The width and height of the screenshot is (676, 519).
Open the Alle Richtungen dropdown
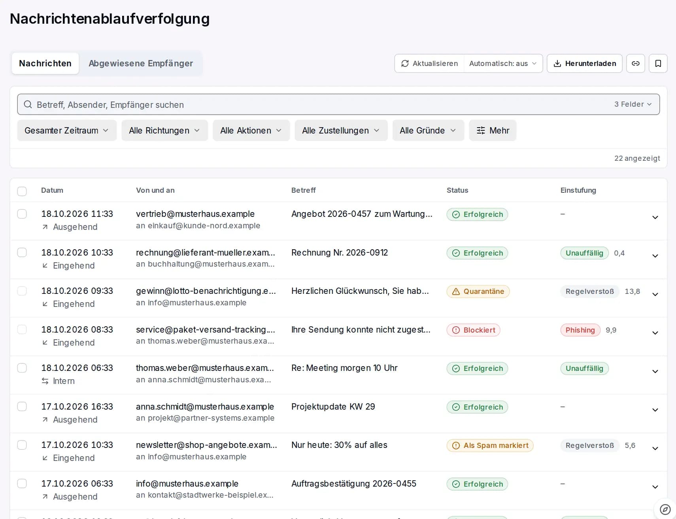click(165, 130)
